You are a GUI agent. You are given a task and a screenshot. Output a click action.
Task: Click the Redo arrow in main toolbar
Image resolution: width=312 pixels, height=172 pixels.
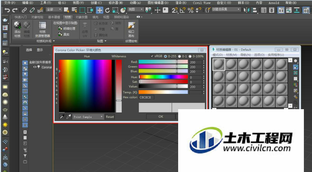point(15,10)
